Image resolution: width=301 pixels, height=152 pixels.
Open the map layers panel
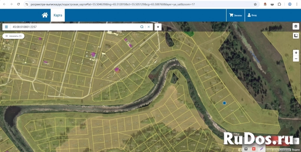pyautogui.click(x=296, y=27)
